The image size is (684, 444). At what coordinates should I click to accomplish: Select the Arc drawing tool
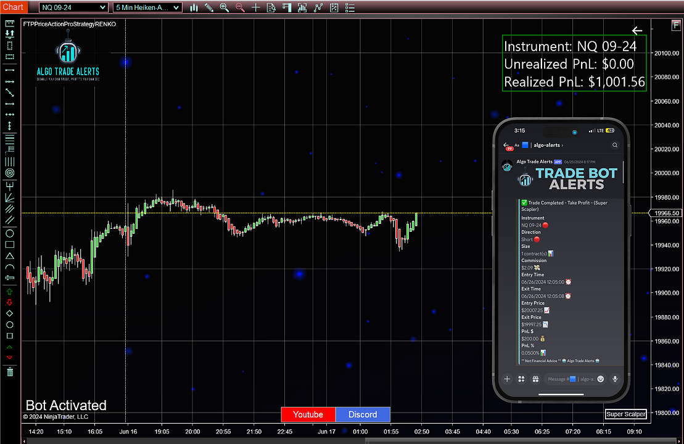(x=10, y=267)
